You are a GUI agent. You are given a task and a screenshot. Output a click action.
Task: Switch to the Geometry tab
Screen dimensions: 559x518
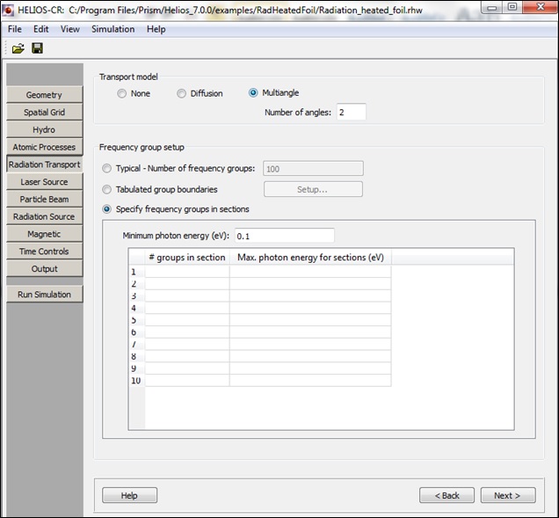44,95
